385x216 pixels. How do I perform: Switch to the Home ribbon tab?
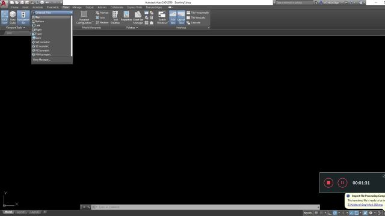click(x=14, y=7)
